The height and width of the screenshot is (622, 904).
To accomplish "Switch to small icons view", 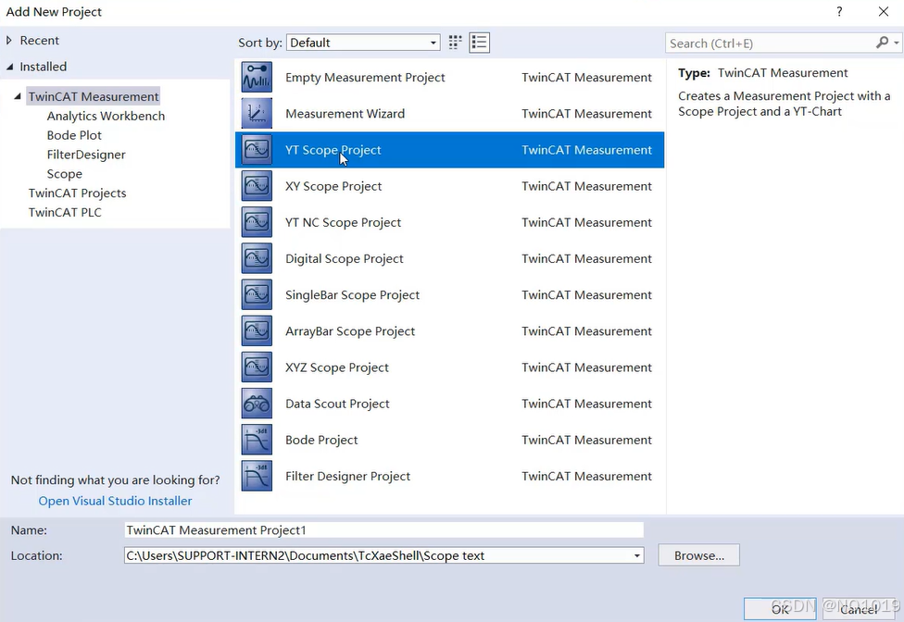I will 456,43.
